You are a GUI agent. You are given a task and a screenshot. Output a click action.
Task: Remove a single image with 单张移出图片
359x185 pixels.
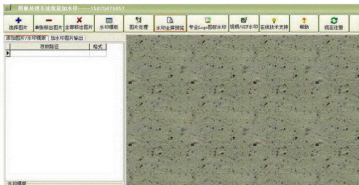(48, 23)
